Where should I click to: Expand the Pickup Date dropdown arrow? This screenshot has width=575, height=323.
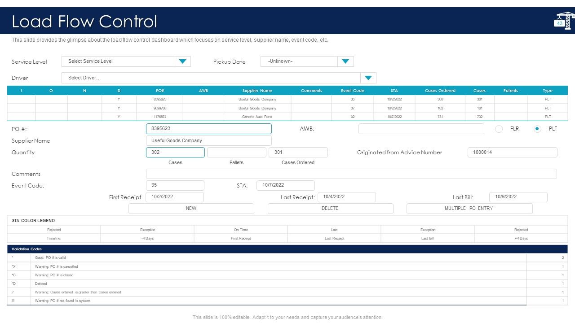tap(345, 61)
